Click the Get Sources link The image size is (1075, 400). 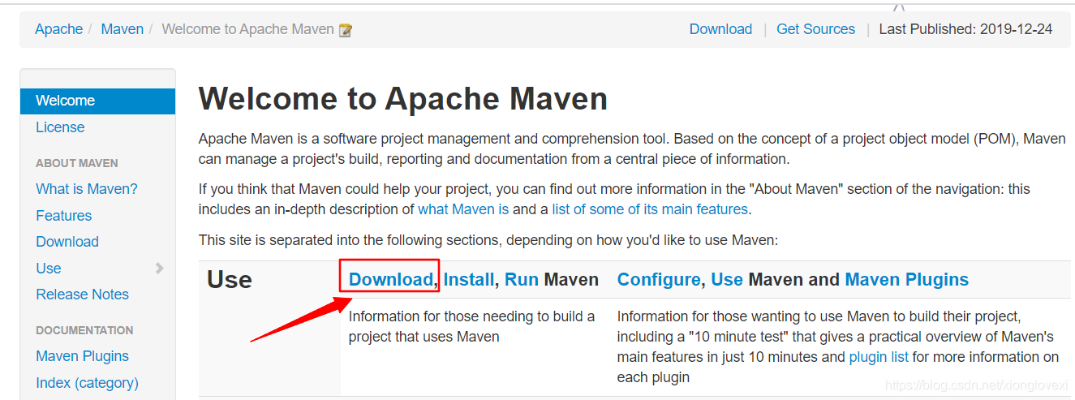815,29
